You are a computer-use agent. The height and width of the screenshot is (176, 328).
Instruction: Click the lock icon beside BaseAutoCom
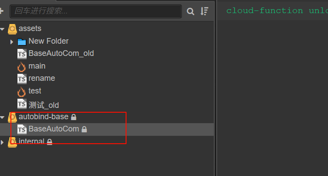coord(84,129)
